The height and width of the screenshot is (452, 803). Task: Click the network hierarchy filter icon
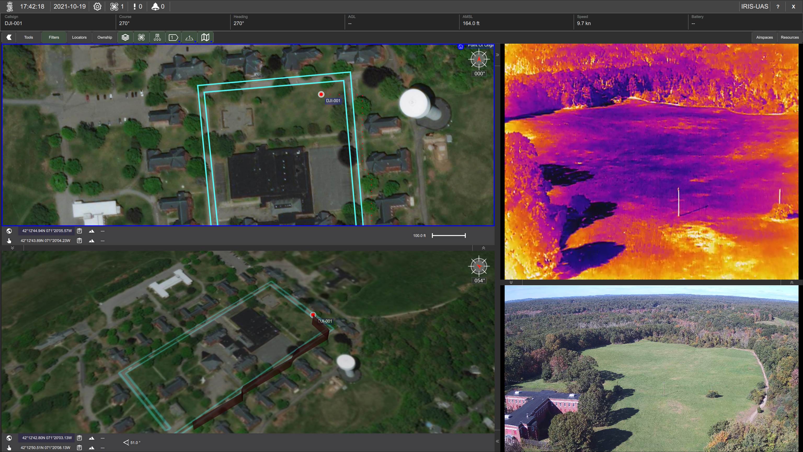point(157,37)
